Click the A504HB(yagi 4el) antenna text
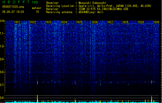Viewport: 162px width, 103px height. point(91,12)
